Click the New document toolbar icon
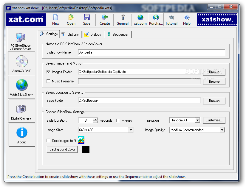 56,18
